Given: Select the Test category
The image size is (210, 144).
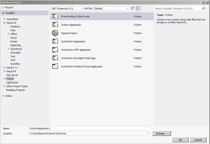Looking at the screenshot, I should (13, 56).
